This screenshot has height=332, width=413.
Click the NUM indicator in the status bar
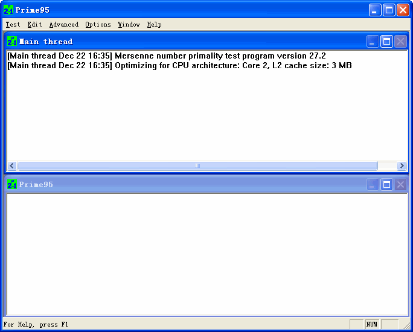[x=372, y=325]
